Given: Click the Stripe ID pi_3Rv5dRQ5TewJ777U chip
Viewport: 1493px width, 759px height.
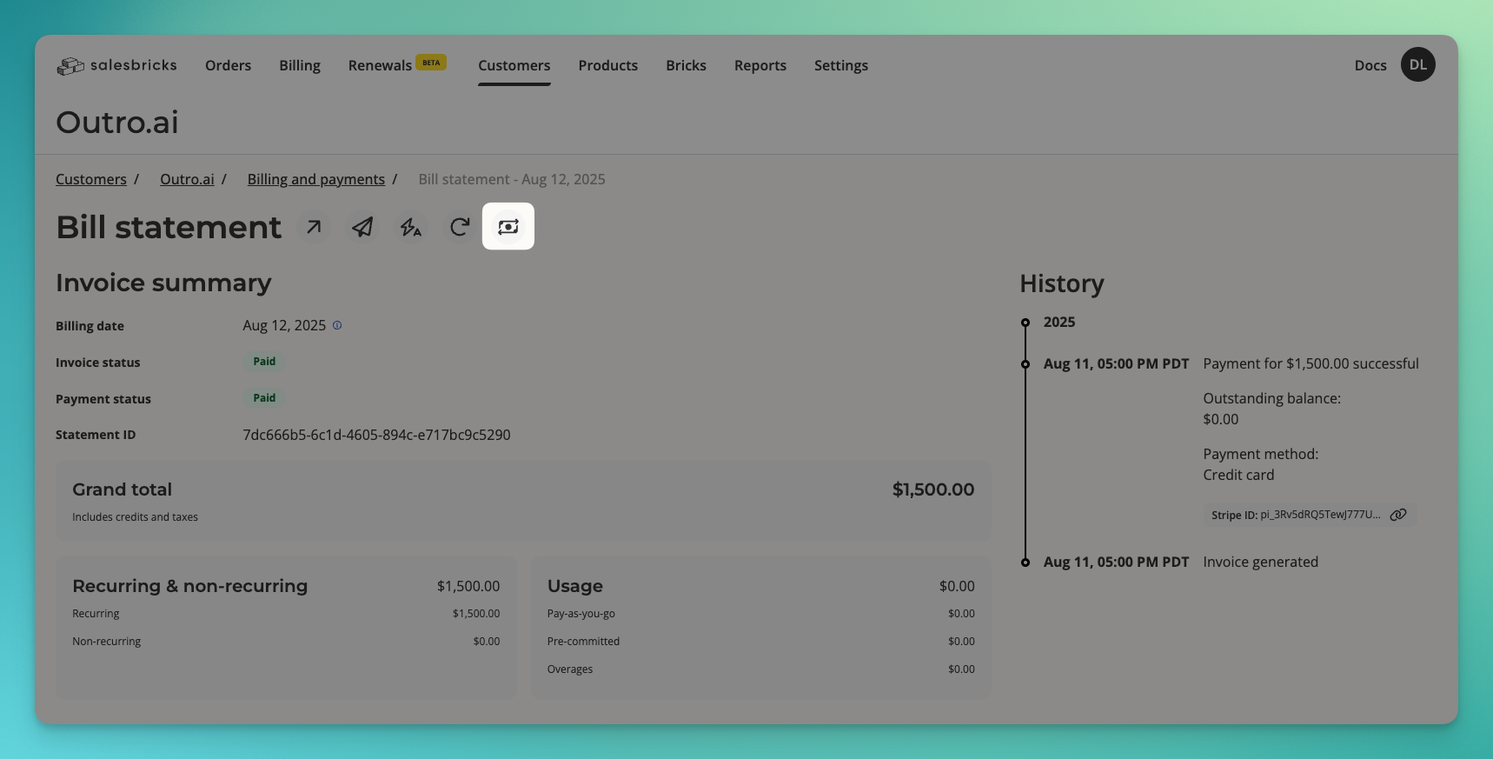Looking at the screenshot, I should click(1310, 515).
